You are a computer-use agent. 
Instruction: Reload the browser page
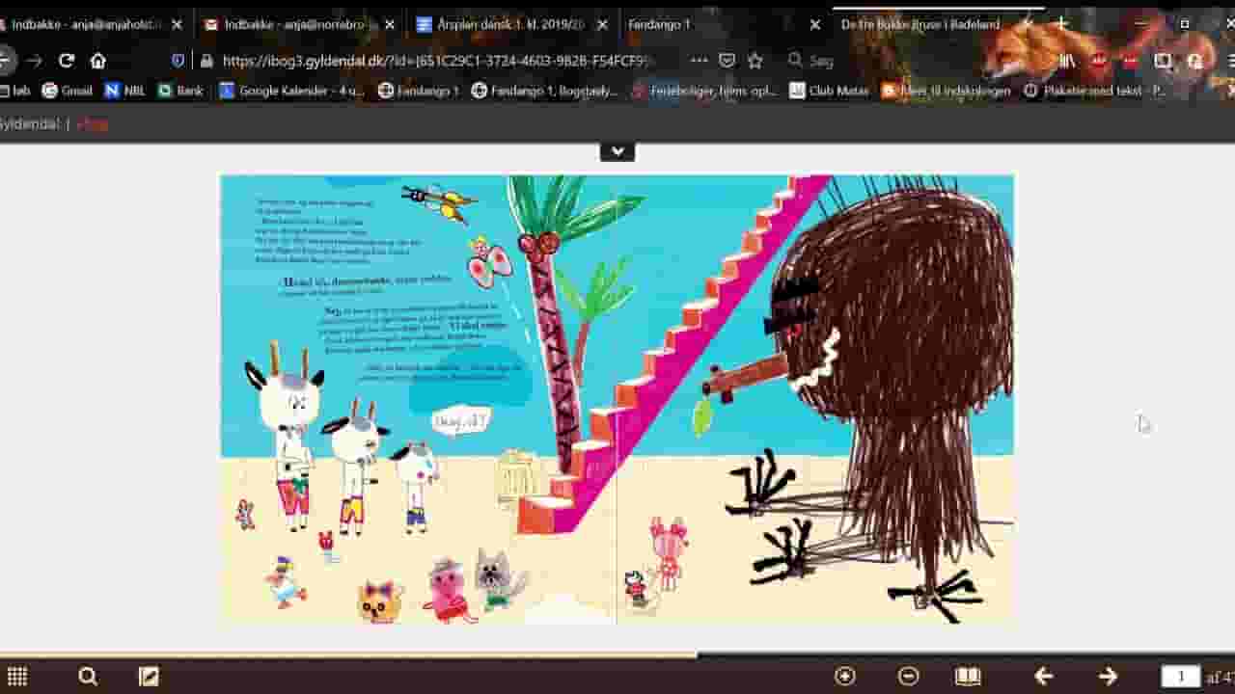[x=67, y=61]
